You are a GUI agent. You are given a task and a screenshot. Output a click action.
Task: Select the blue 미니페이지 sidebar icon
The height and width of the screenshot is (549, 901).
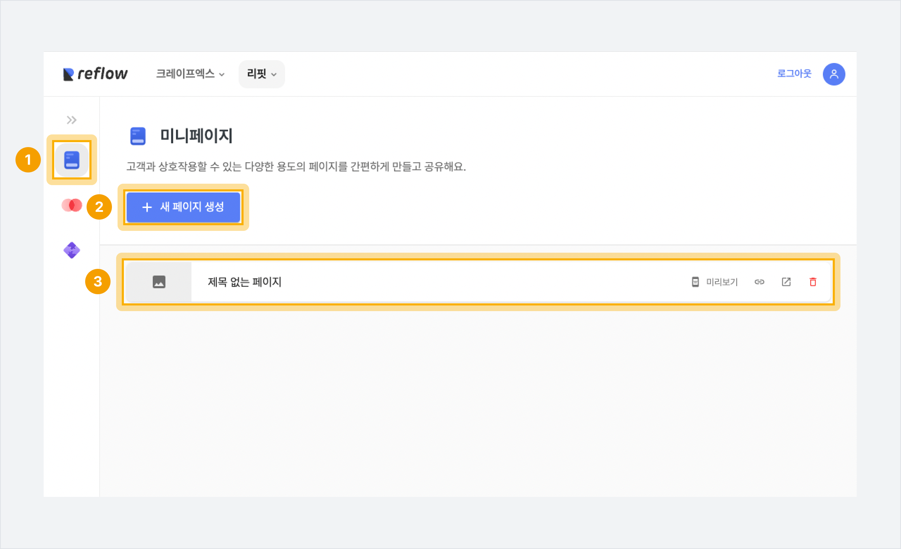[72, 160]
